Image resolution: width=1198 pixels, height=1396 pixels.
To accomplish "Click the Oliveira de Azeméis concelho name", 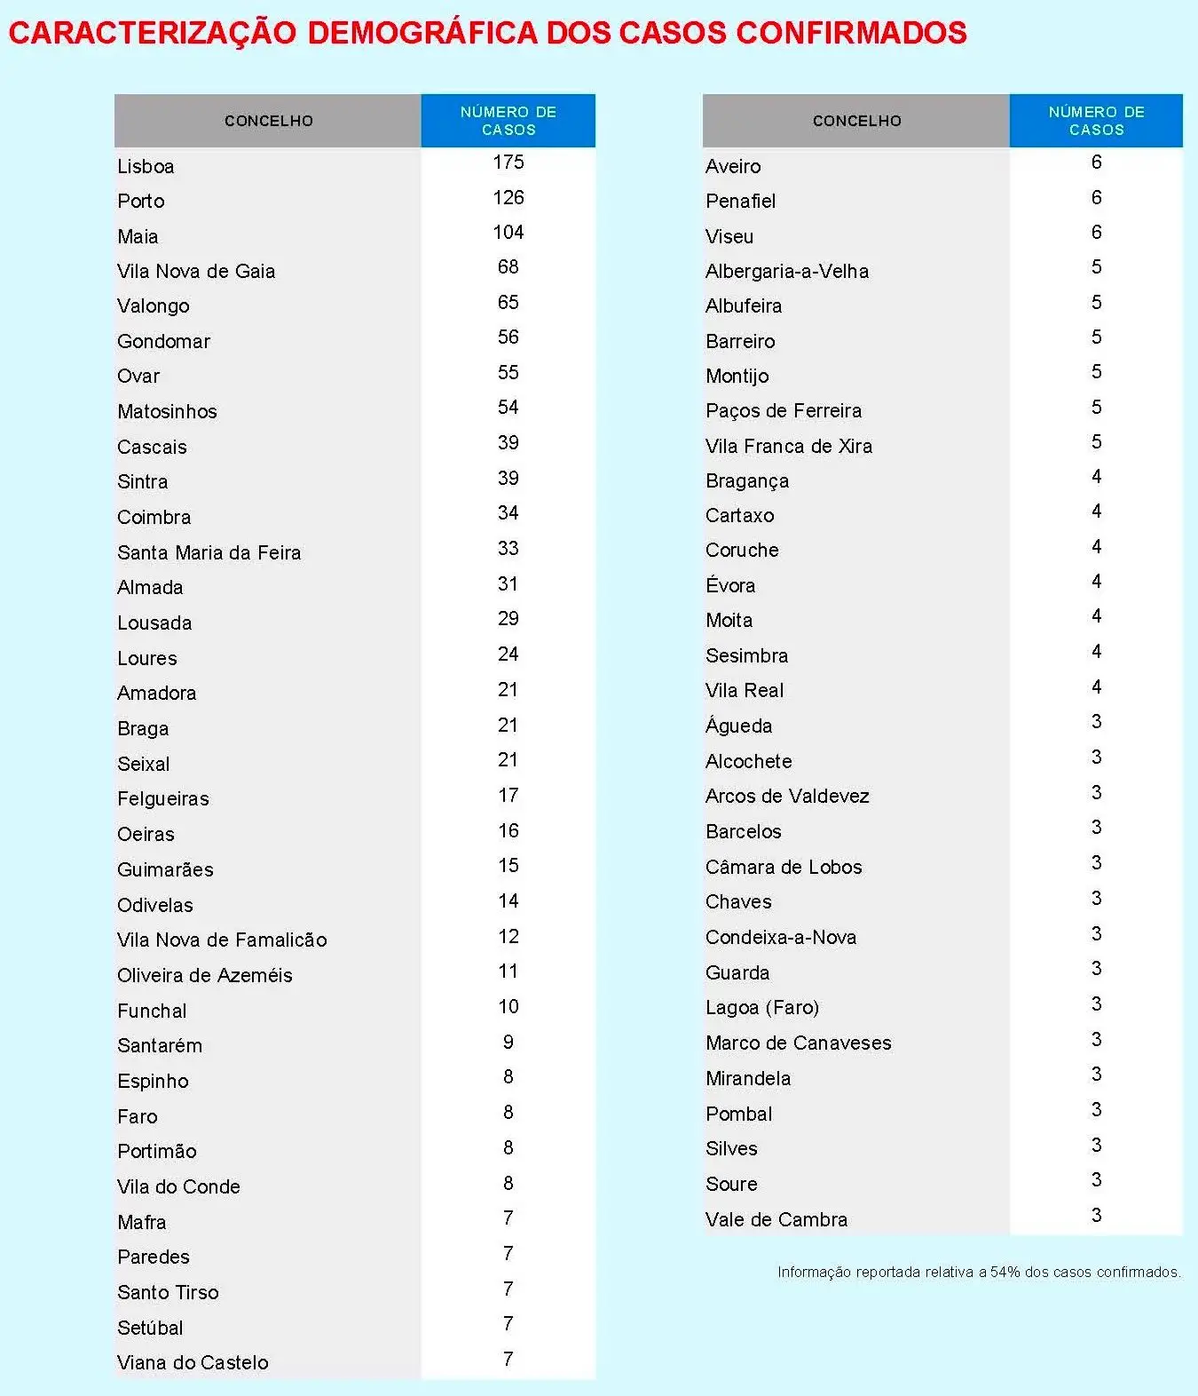I will tap(205, 975).
